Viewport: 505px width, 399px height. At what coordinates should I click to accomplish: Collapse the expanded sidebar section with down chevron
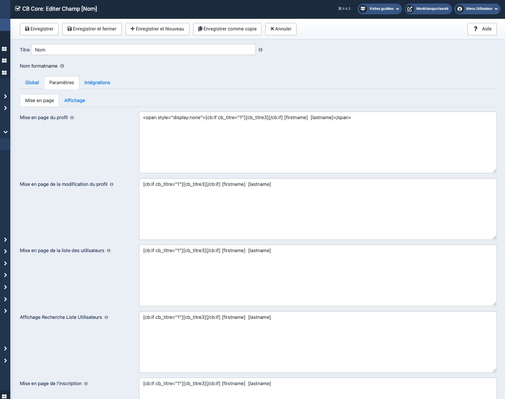click(5, 132)
